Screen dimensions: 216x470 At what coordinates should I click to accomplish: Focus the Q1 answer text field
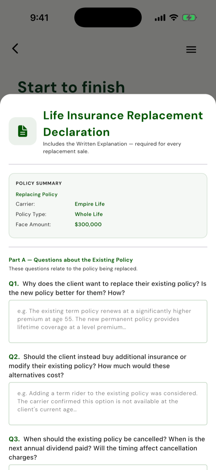[108, 321]
